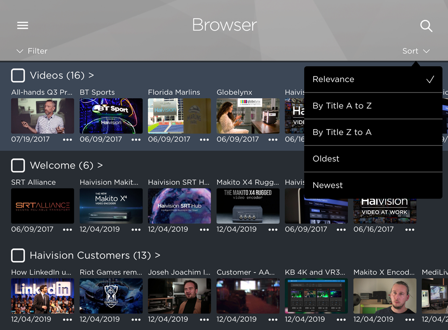Sort by Title A to Z
The height and width of the screenshot is (330, 448).
pyautogui.click(x=342, y=106)
